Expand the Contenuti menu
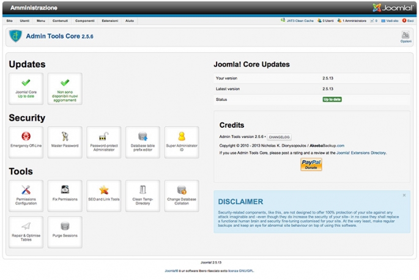Screen dimensions: 419x280 (61, 21)
